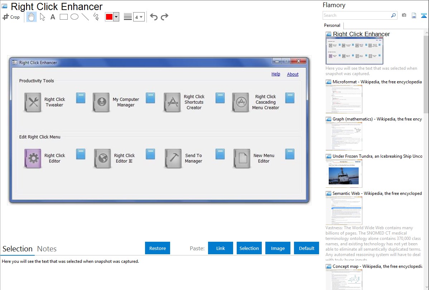Click the camera capture icon

tap(404, 15)
